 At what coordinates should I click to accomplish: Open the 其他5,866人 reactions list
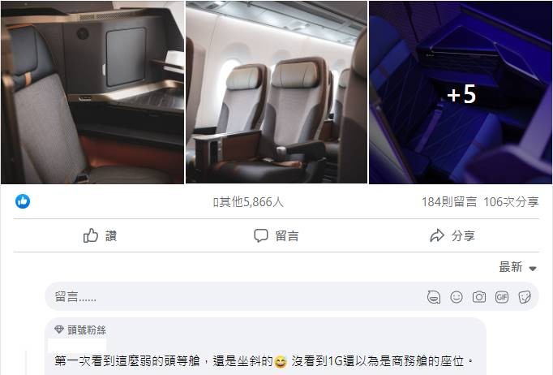coord(248,202)
